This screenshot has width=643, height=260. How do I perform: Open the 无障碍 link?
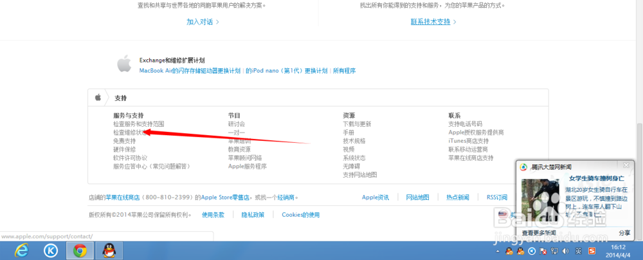[x=352, y=167]
